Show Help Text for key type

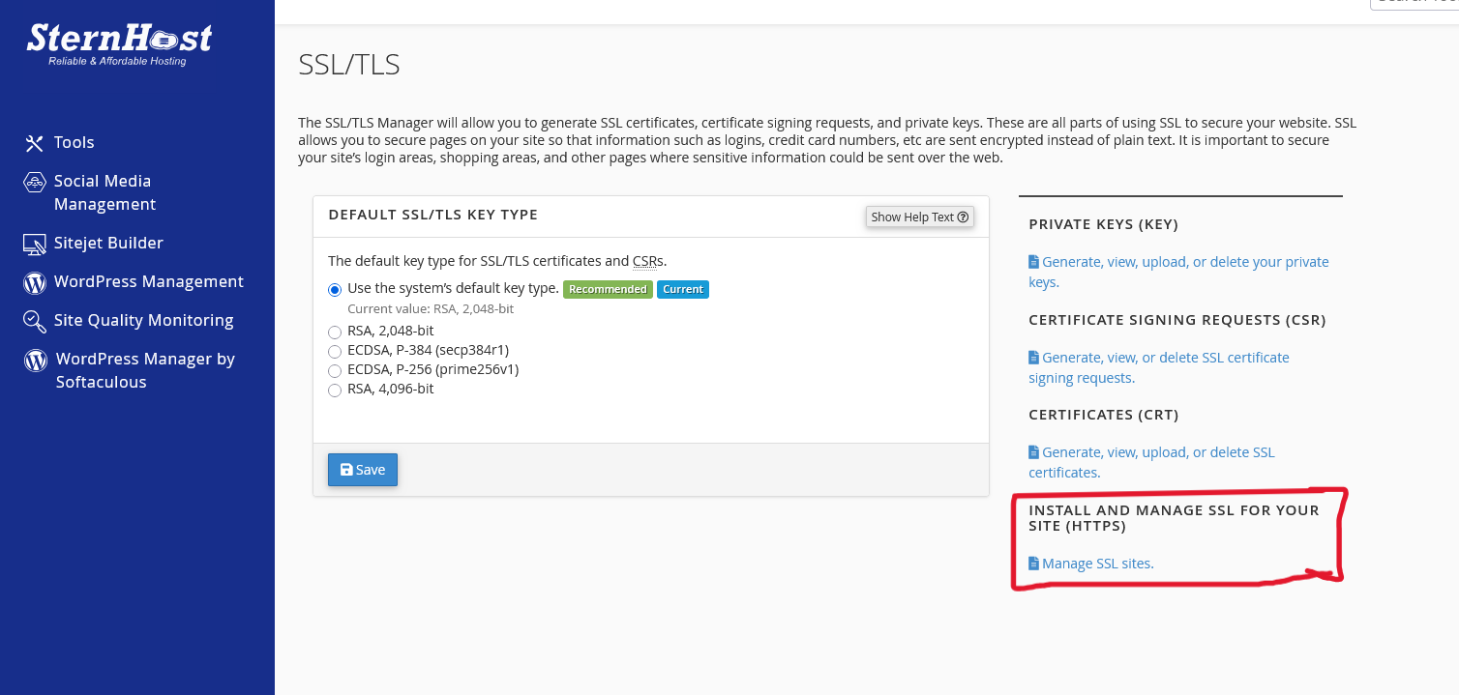pyautogui.click(x=919, y=217)
